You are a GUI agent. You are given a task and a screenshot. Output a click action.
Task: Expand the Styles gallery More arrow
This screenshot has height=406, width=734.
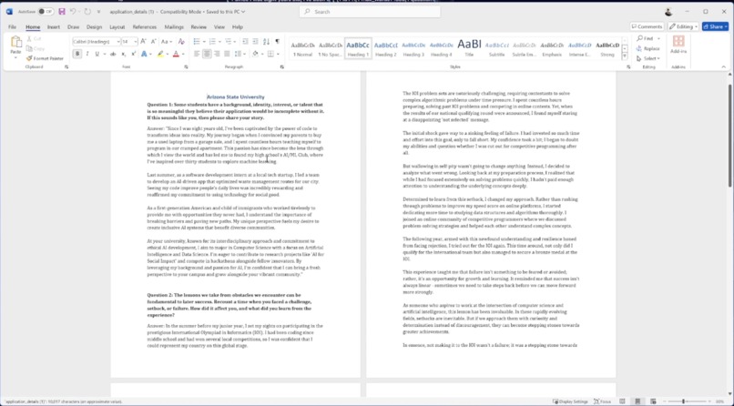(625, 56)
